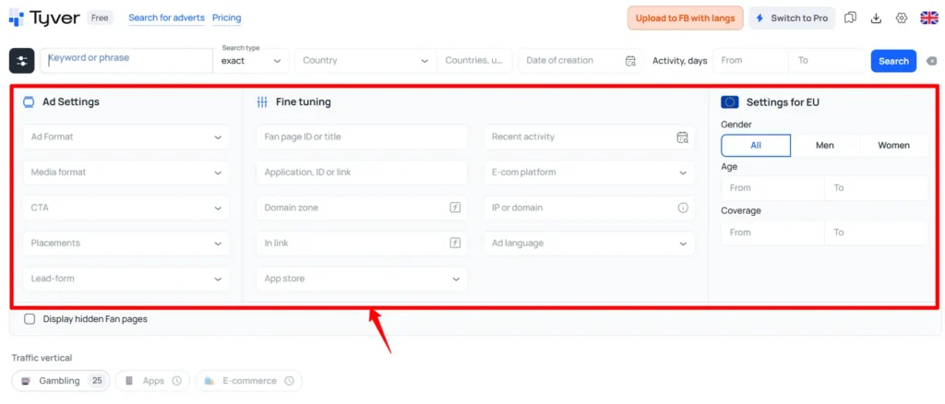
Task: Click the blue Search button
Action: coord(893,61)
